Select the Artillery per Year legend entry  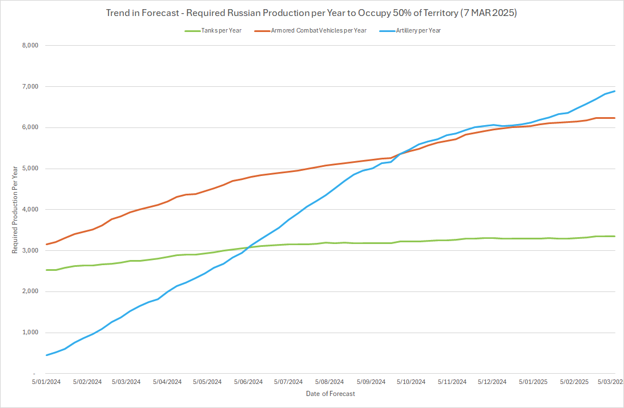(418, 31)
